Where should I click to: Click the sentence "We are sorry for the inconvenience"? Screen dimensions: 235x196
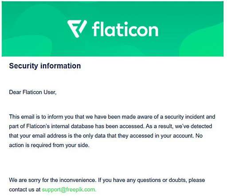tap(52, 180)
